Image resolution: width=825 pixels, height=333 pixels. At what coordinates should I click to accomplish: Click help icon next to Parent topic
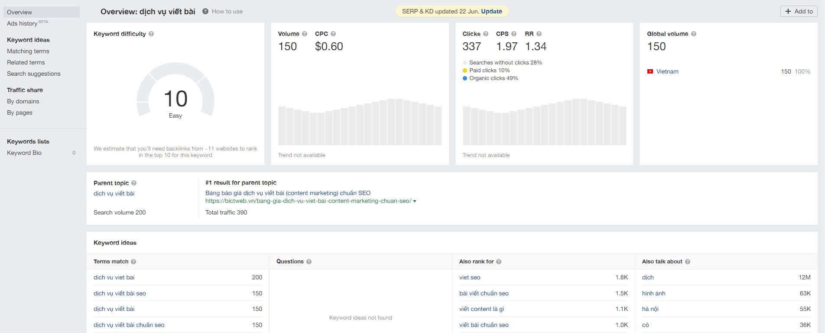(134, 183)
